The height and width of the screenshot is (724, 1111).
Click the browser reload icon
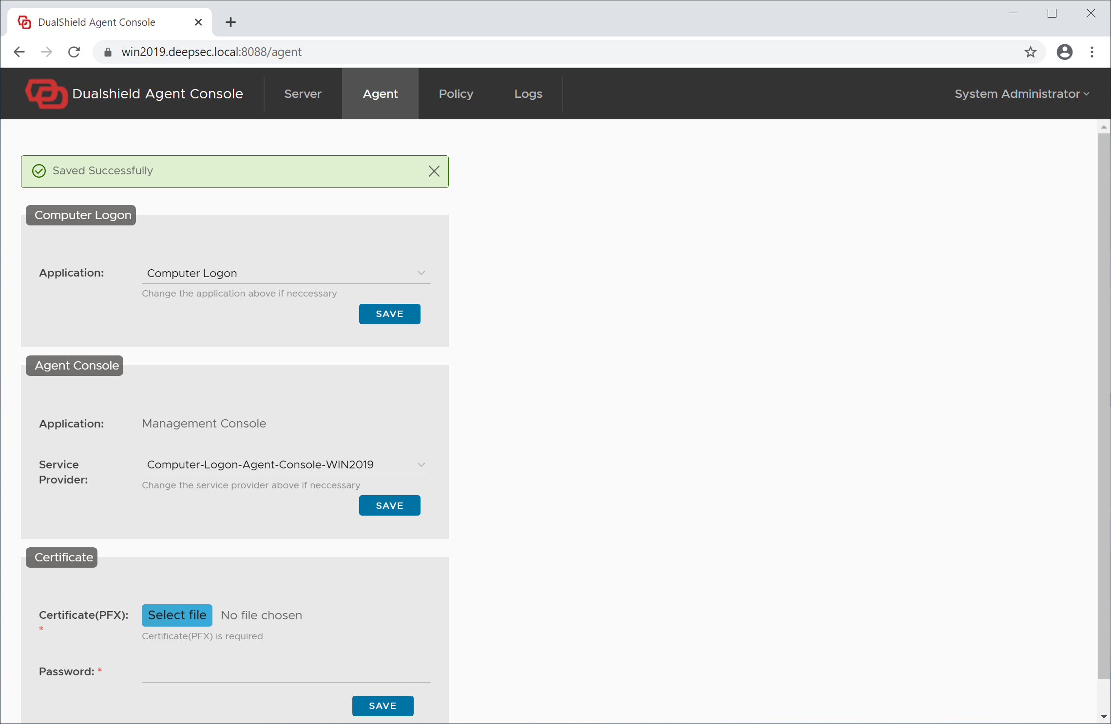(x=74, y=52)
